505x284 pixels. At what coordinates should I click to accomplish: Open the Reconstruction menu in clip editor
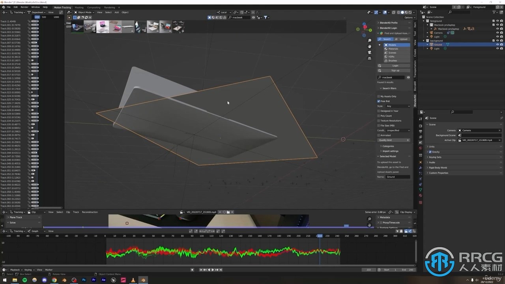[x=90, y=212]
